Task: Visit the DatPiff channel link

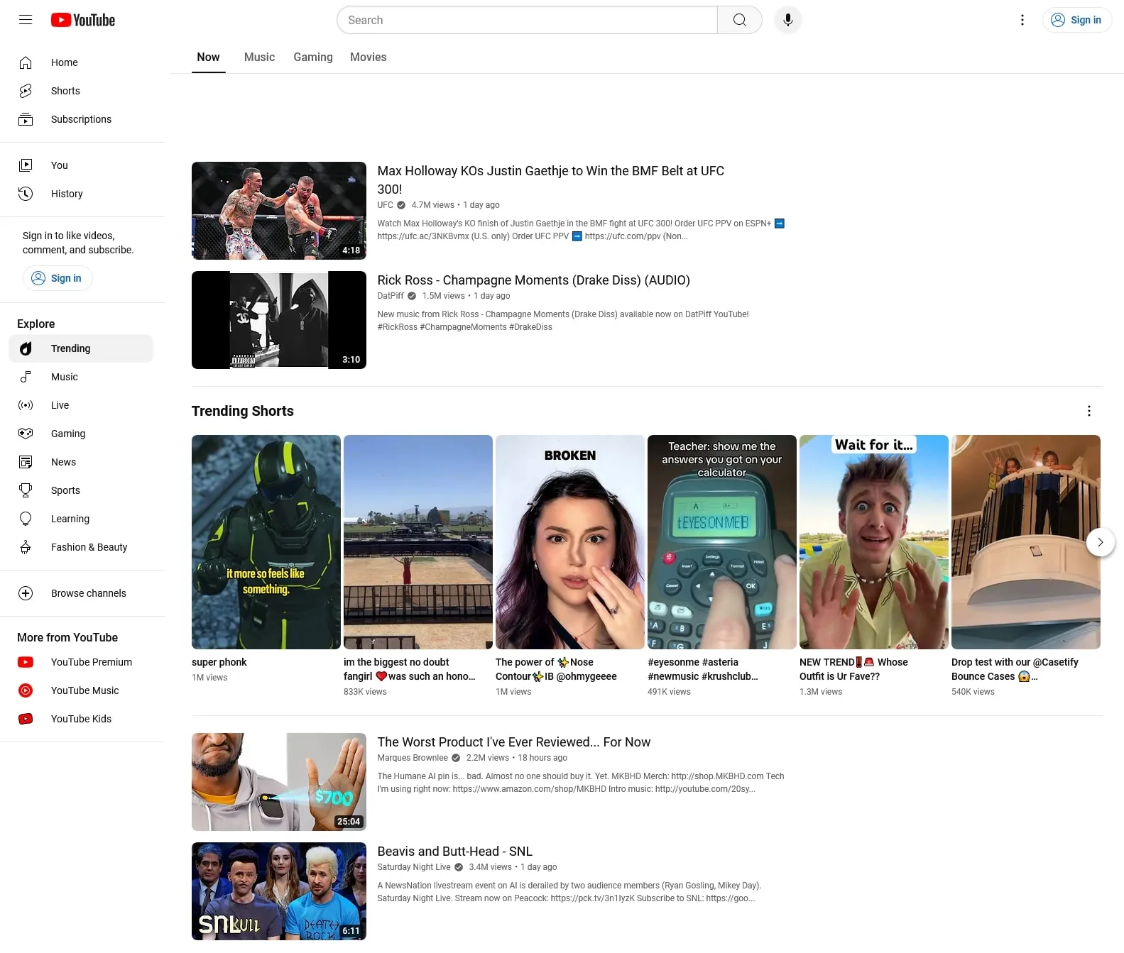Action: (x=391, y=296)
